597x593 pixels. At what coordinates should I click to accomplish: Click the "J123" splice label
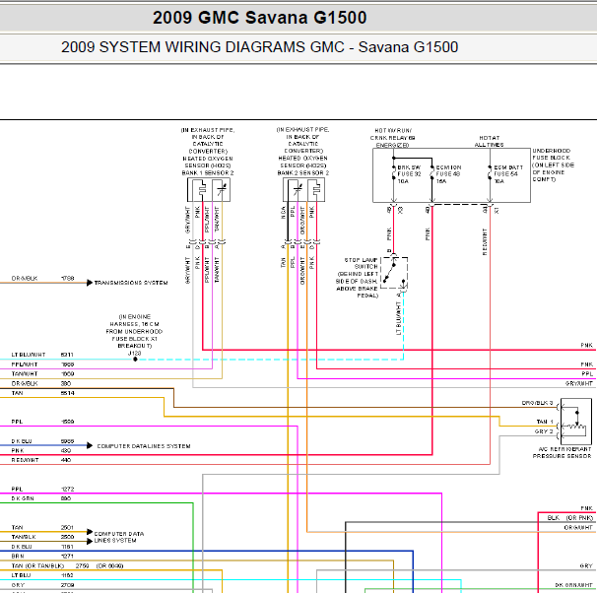pos(134,353)
